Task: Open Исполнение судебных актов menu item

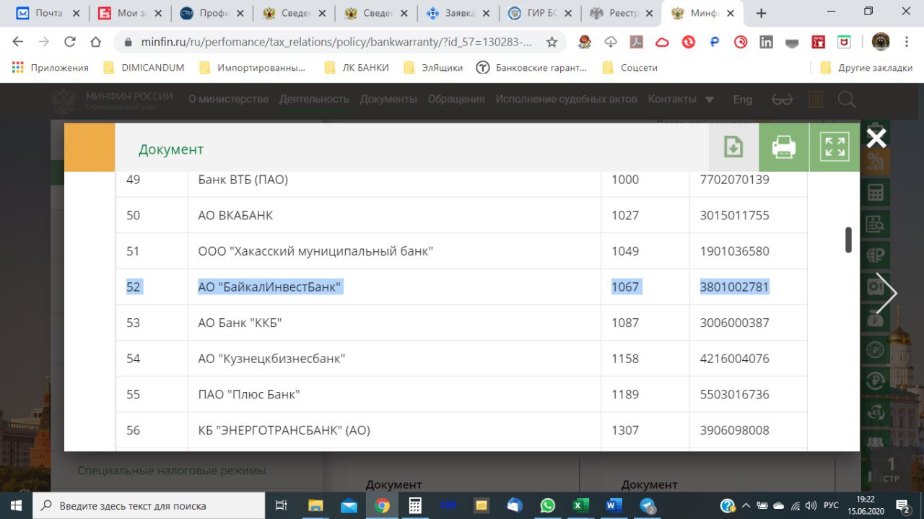Action: click(566, 100)
